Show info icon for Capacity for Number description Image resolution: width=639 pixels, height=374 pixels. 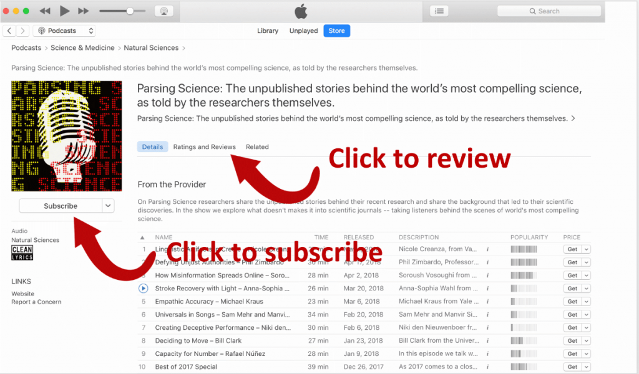pos(487,353)
